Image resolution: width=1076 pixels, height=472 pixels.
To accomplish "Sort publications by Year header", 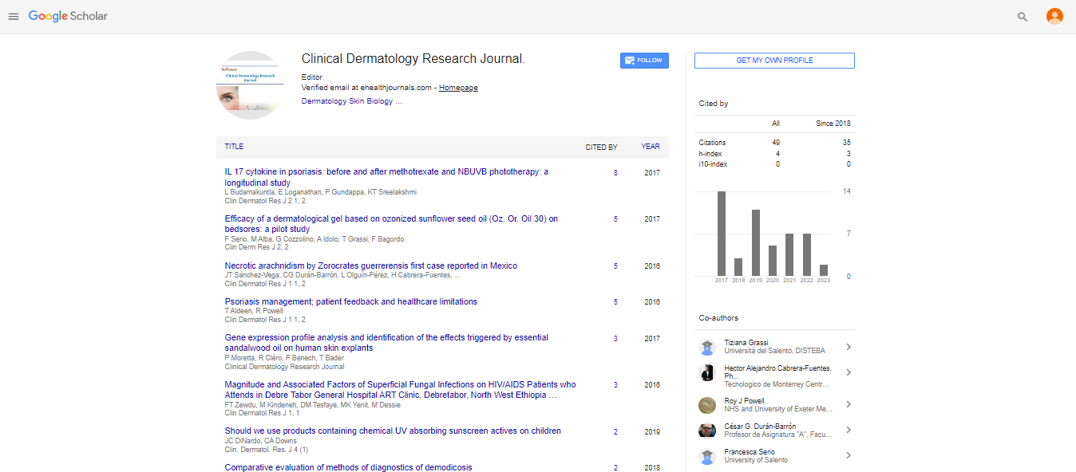I will (x=651, y=147).
